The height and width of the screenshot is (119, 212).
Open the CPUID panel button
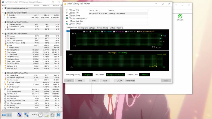pos(119,81)
